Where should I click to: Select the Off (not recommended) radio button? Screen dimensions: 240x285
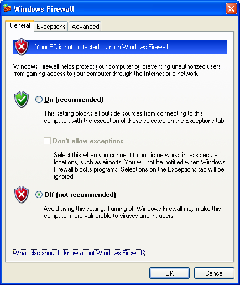[39, 195]
